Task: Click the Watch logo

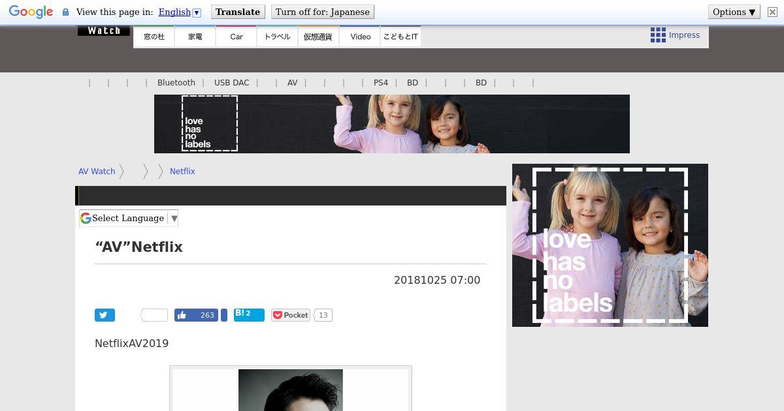Action: tap(104, 31)
